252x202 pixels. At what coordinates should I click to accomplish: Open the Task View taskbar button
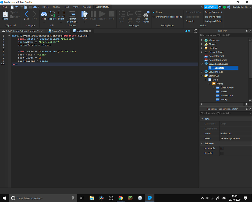[x=82, y=198]
